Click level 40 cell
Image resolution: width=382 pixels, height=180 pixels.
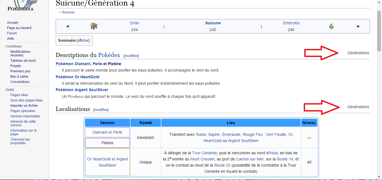coord(309,162)
